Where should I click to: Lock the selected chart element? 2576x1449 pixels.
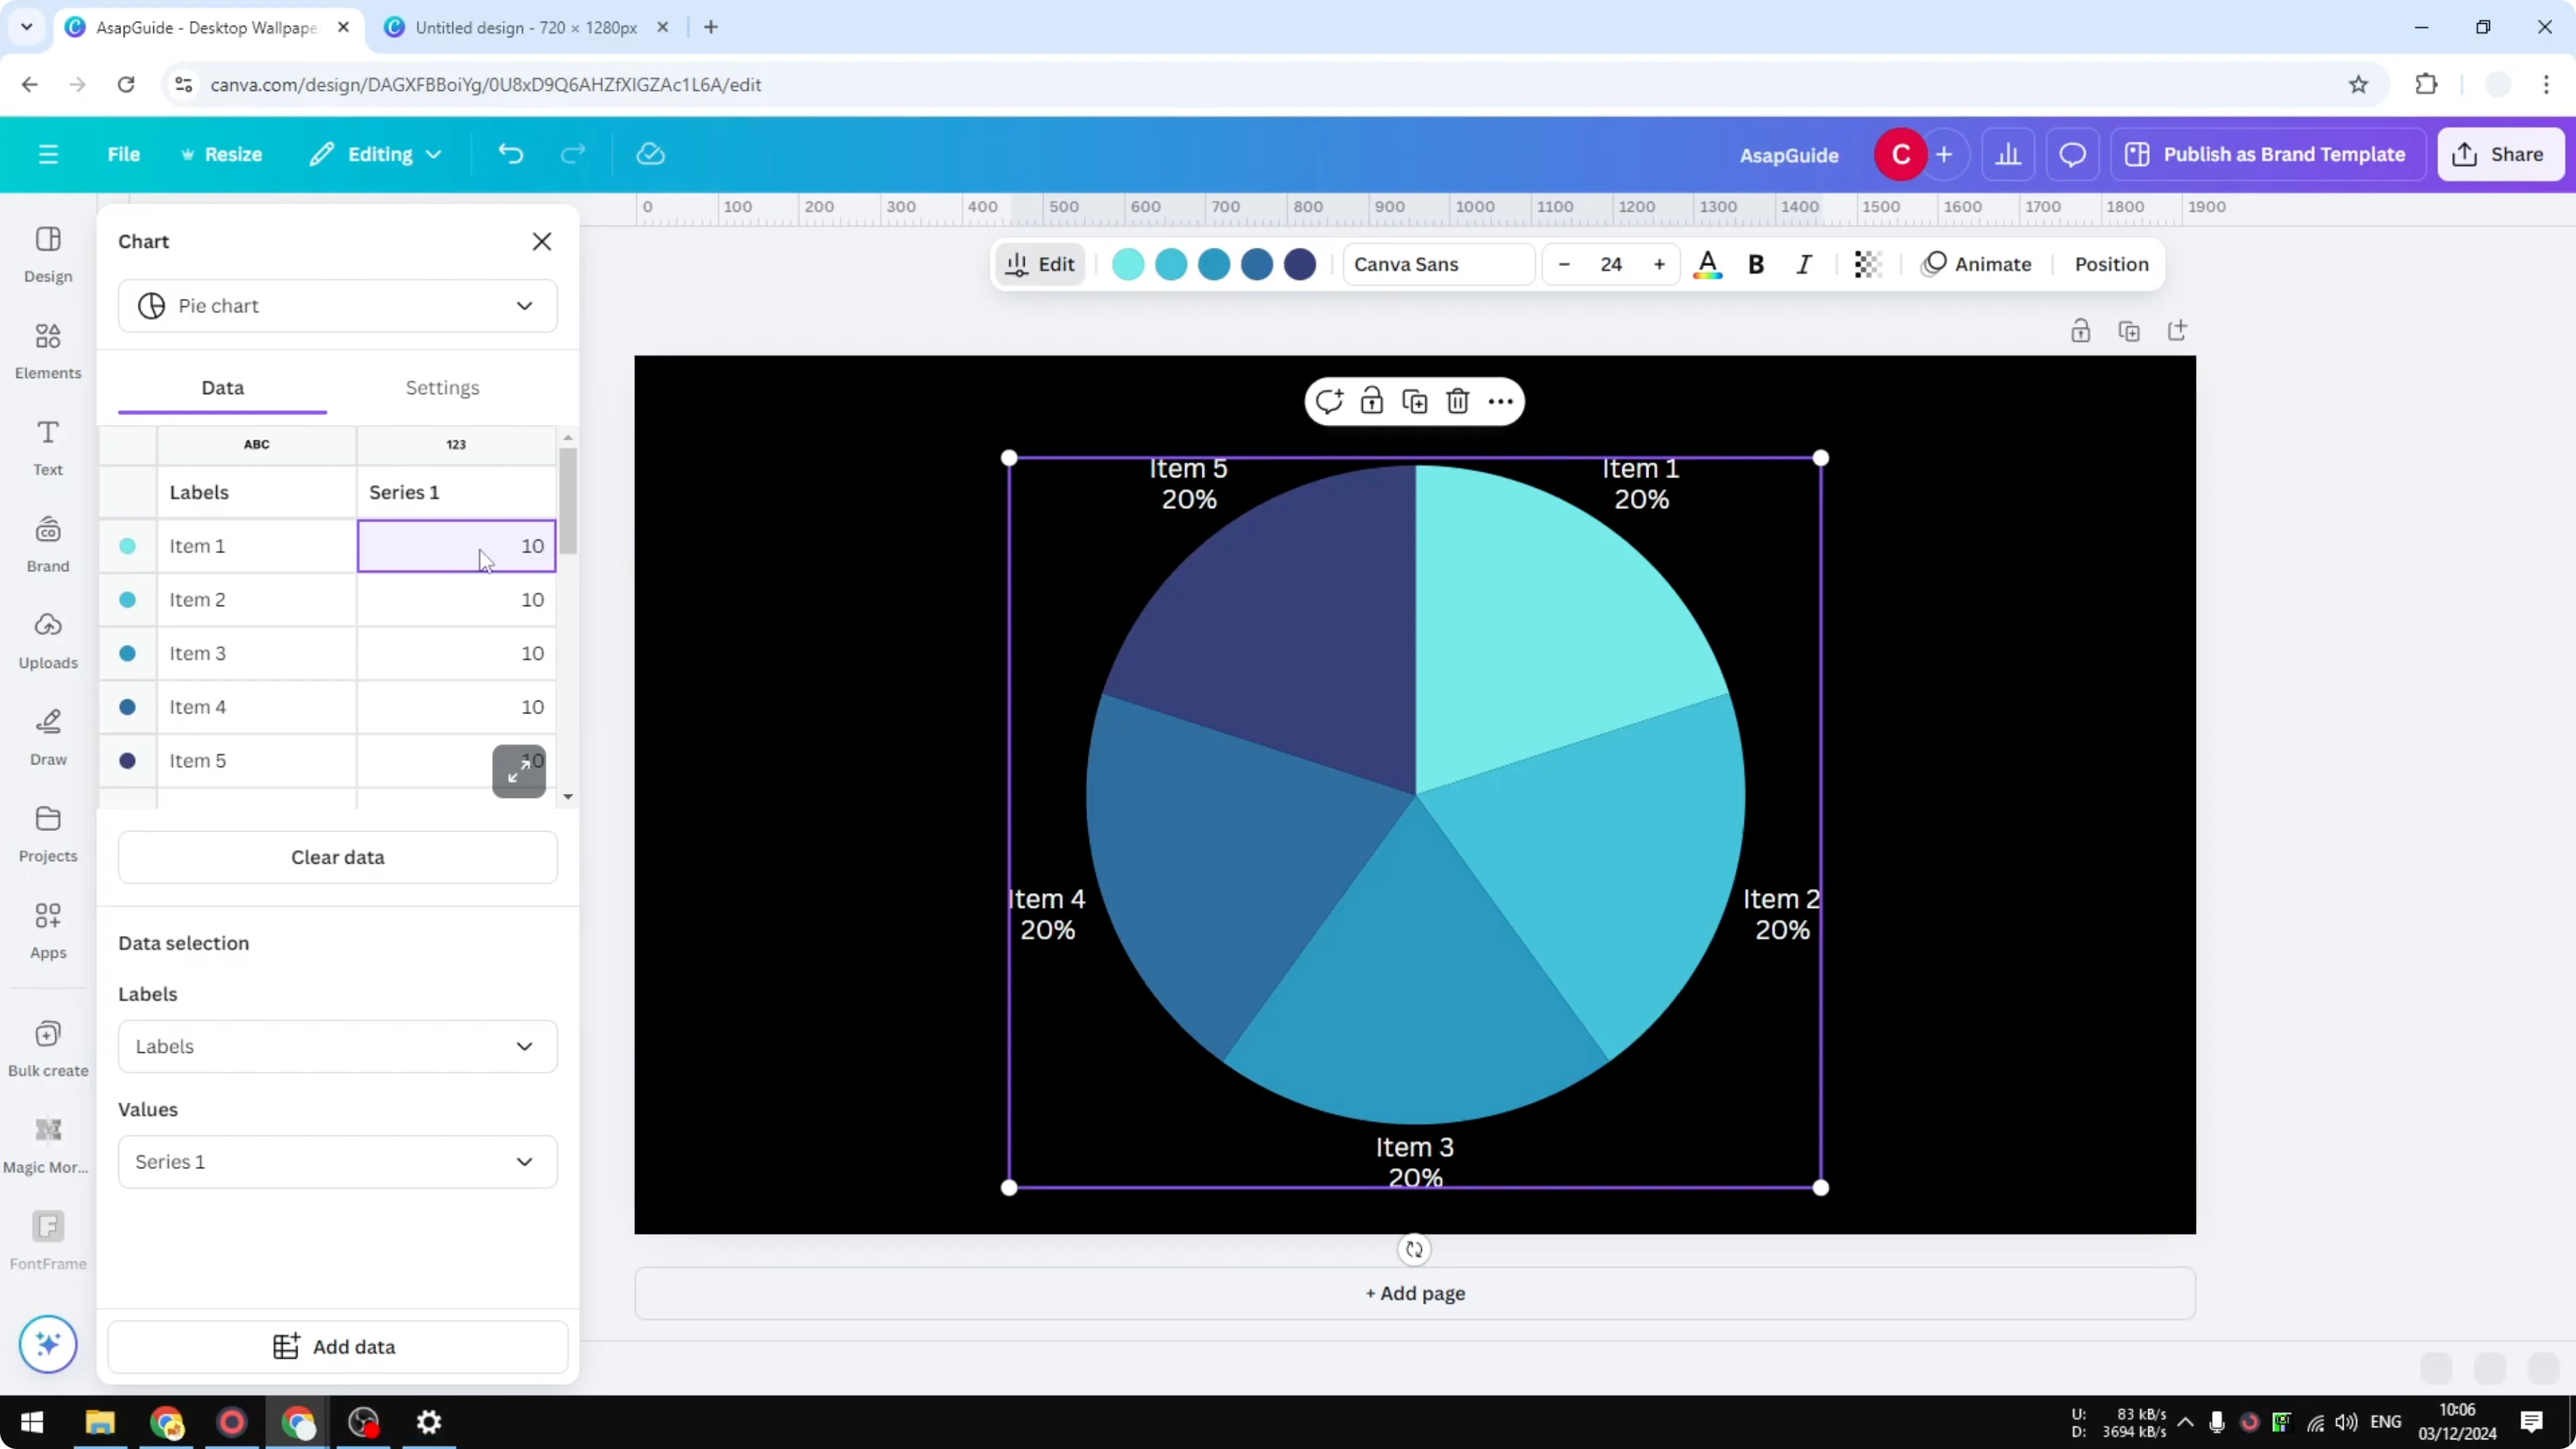[1371, 400]
